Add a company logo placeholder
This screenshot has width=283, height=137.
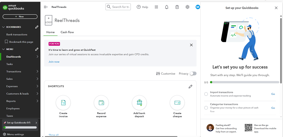[x=48, y=20]
